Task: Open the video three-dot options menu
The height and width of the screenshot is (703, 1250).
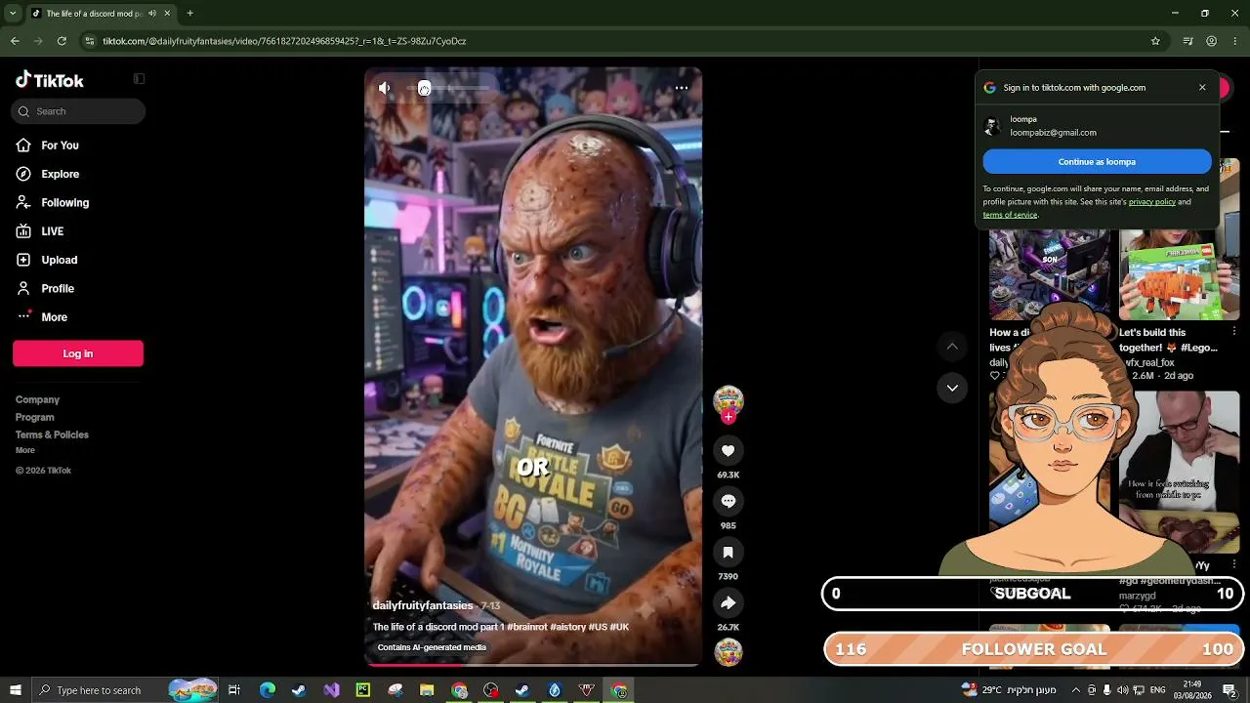Action: pos(682,88)
